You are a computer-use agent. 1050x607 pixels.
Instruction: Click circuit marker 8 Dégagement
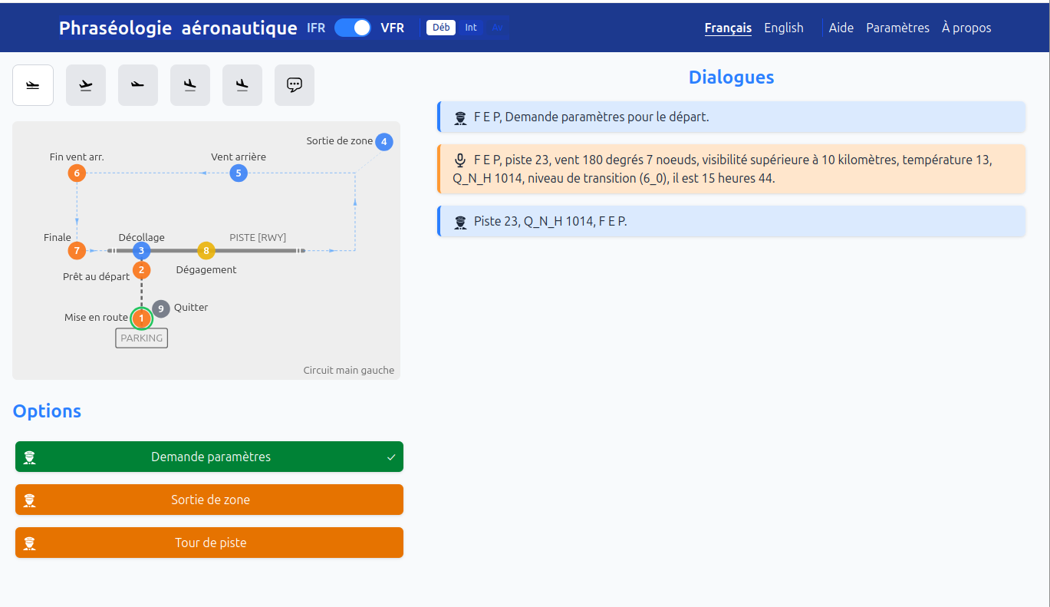pyautogui.click(x=206, y=250)
